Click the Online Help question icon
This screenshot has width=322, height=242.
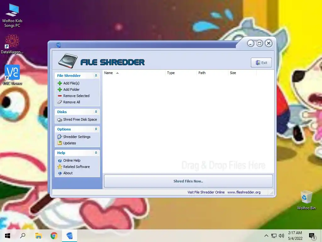click(60, 160)
